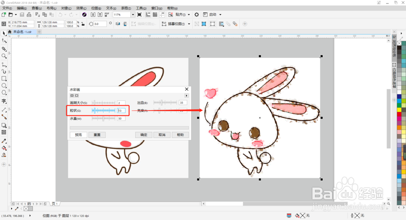406x220 pixels.
Task: Open the 贴齐 snap-to dropdown
Action: tap(189, 15)
